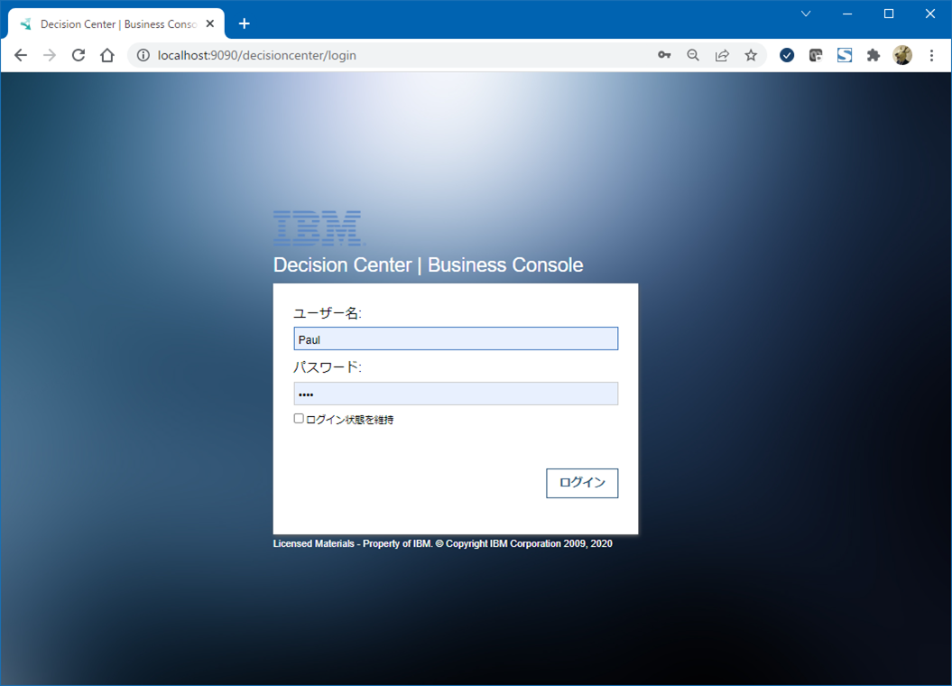This screenshot has height=686, width=952.
Task: Click the address bar URL localhost:9090
Action: pos(257,55)
